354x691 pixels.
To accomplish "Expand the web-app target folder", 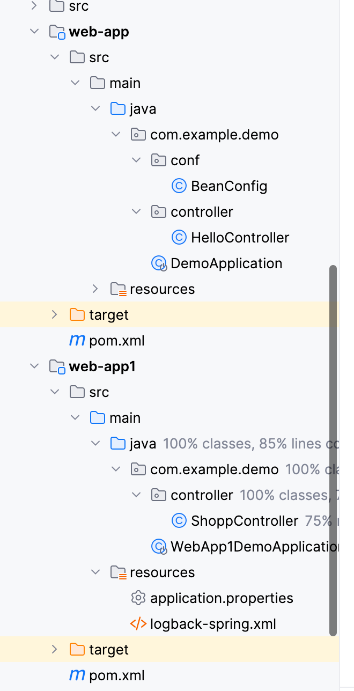I will tap(55, 315).
